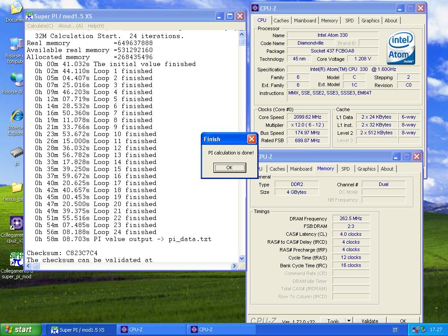The width and height of the screenshot is (448, 336).
Task: Click the Core Voltage value 1.208 V
Action: pyautogui.click(x=363, y=59)
